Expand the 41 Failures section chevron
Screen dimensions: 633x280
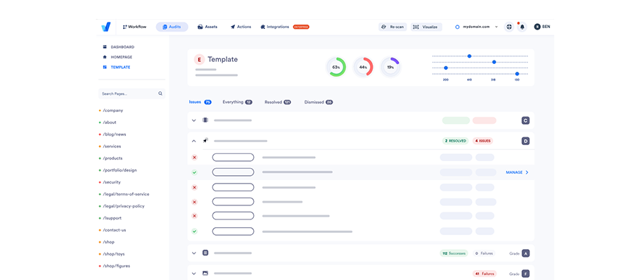(194, 274)
